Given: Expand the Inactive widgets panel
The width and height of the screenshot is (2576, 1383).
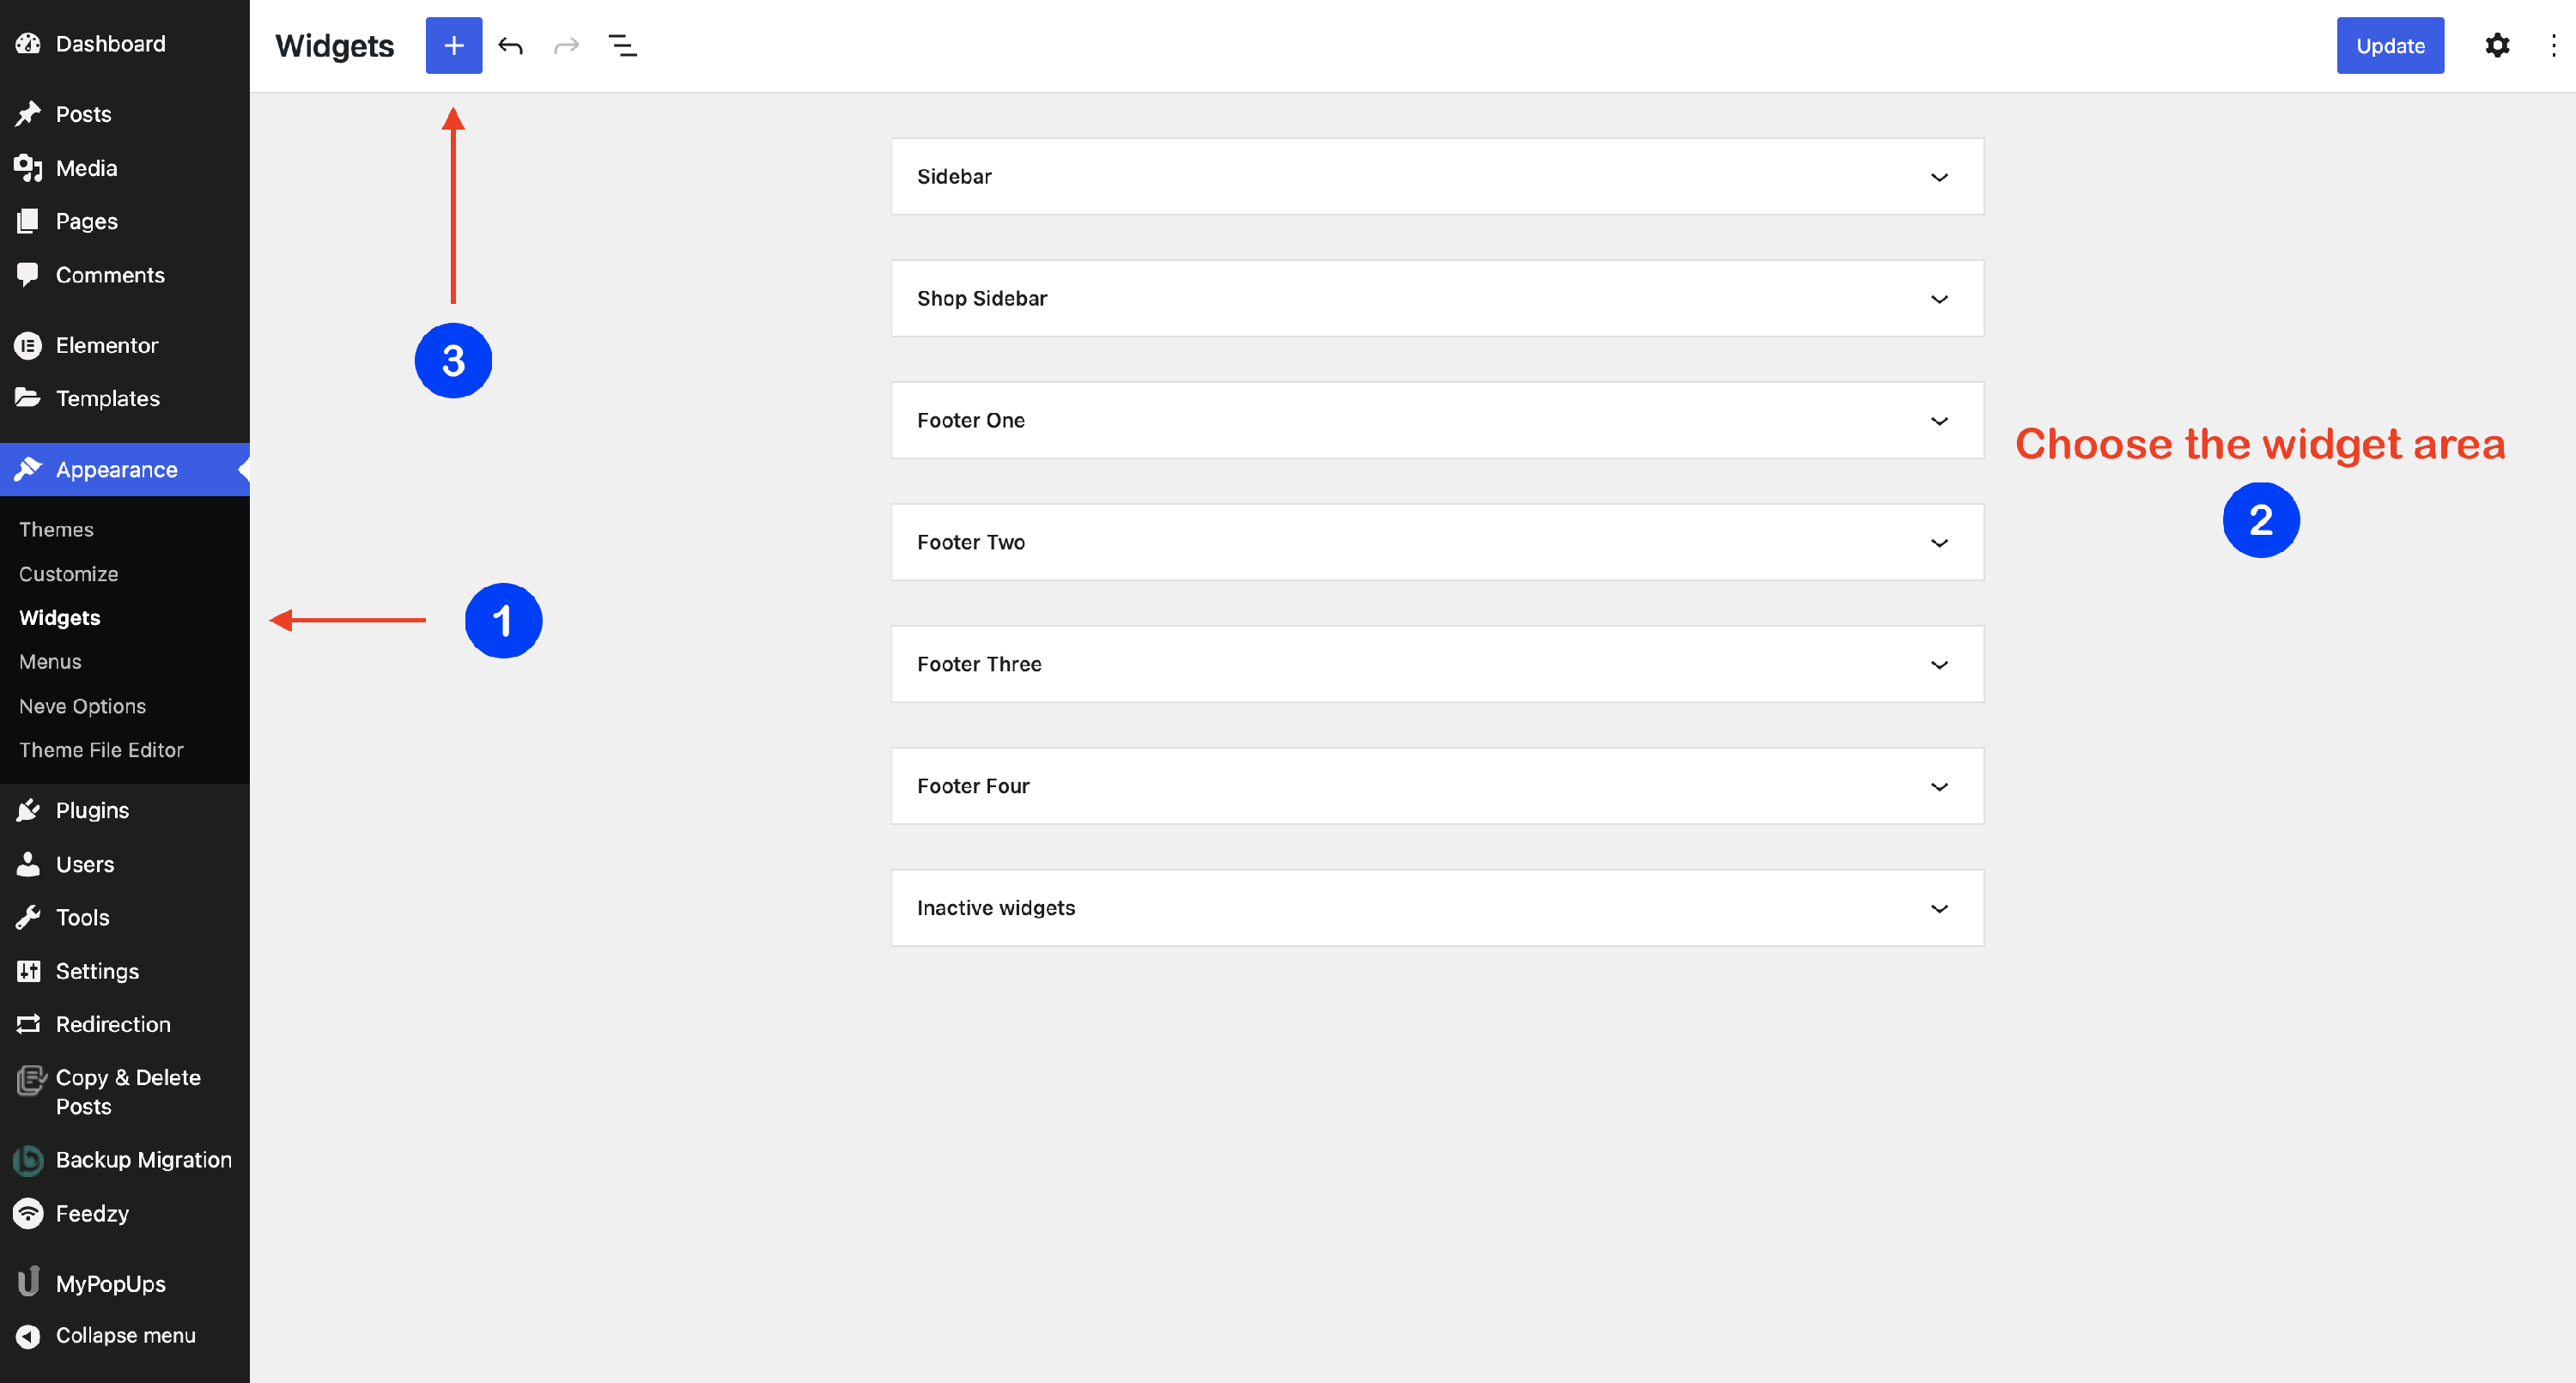Looking at the screenshot, I should 1938,908.
